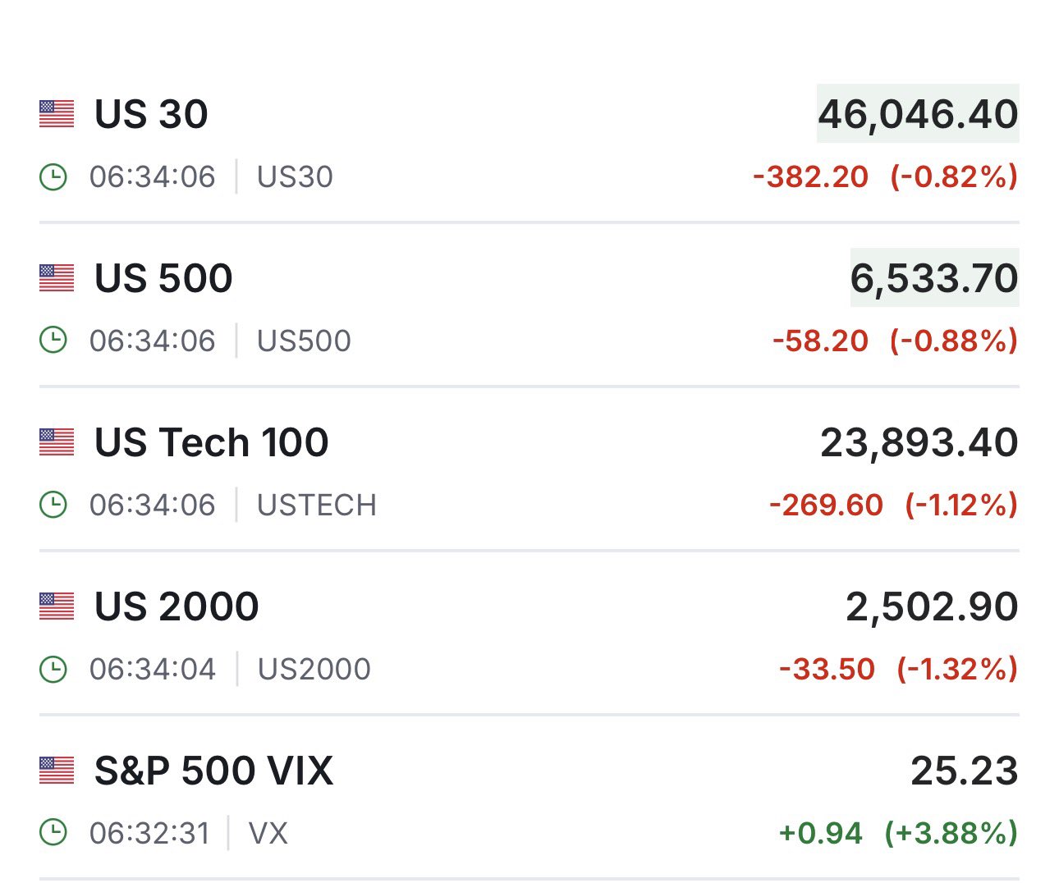Open the US Tech 100 index
Viewport: 1059px width, 883px height.
click(x=211, y=442)
